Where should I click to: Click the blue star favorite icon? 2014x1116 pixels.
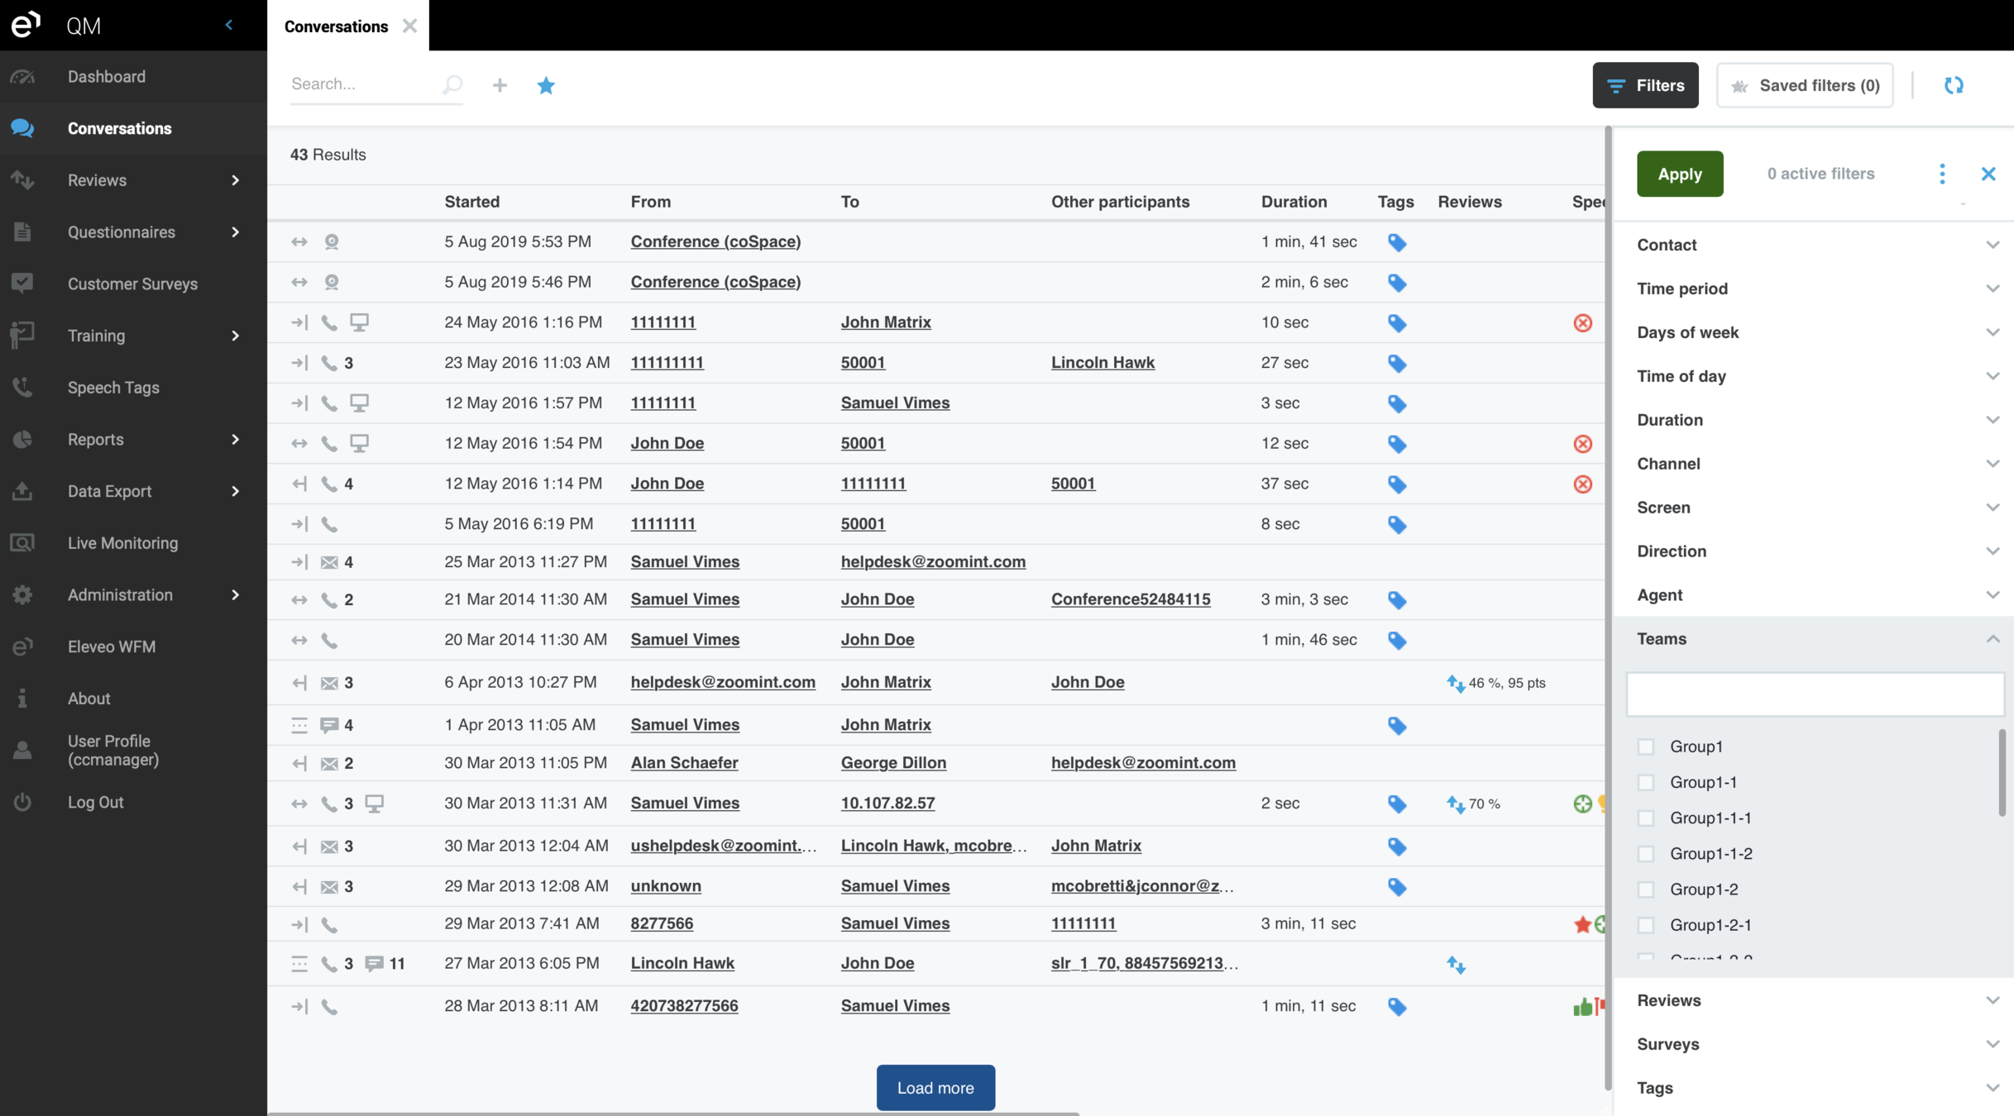tap(546, 85)
